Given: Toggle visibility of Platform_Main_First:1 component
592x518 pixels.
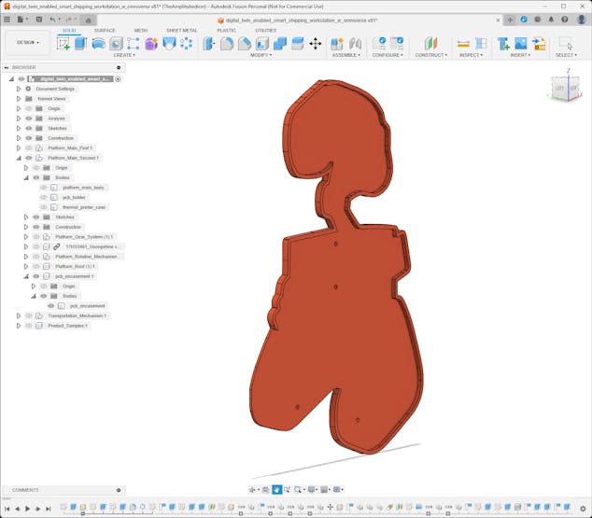Looking at the screenshot, I should click(x=29, y=148).
